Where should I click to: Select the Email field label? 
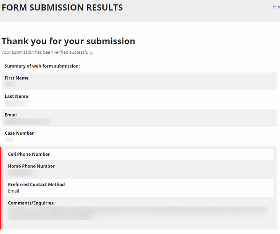[x=11, y=115]
